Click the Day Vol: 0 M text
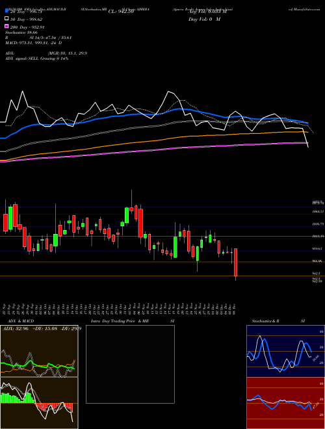The image size is (325, 429). (204, 19)
